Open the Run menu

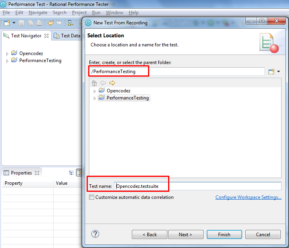96,13
